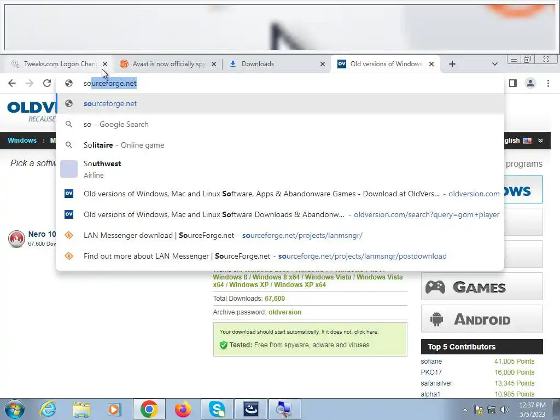
Task: Open Windows Media Player from the taskbar
Action: click(x=115, y=409)
